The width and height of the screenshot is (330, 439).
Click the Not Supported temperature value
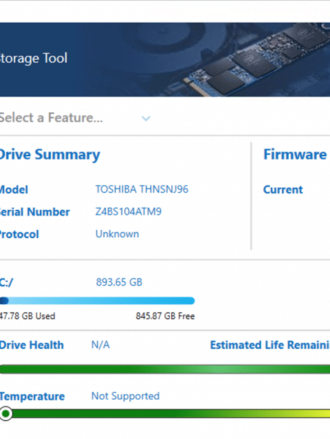click(x=125, y=396)
